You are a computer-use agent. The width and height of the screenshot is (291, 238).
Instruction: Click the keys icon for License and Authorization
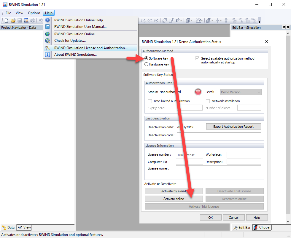[47, 48]
